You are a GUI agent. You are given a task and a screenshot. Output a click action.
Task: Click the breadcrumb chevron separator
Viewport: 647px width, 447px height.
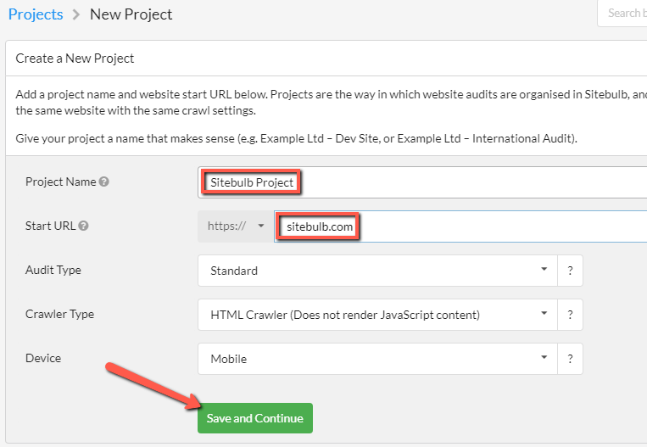point(76,15)
